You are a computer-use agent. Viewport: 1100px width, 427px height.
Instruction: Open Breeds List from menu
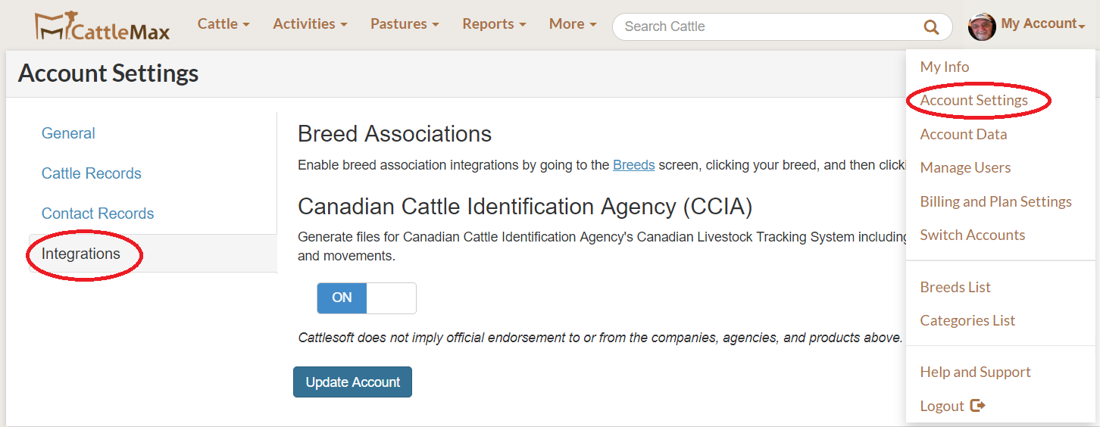[x=955, y=287]
